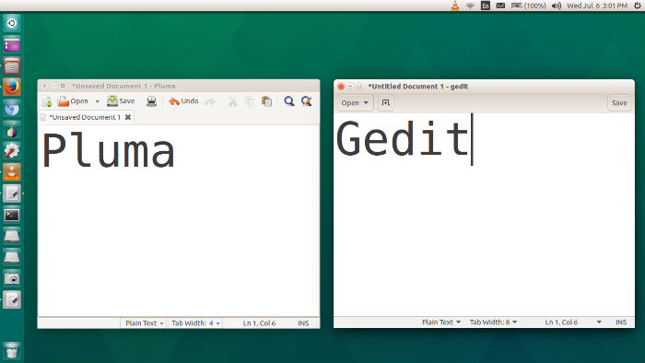
Task: Click the Open button in Pluma
Action: click(73, 101)
